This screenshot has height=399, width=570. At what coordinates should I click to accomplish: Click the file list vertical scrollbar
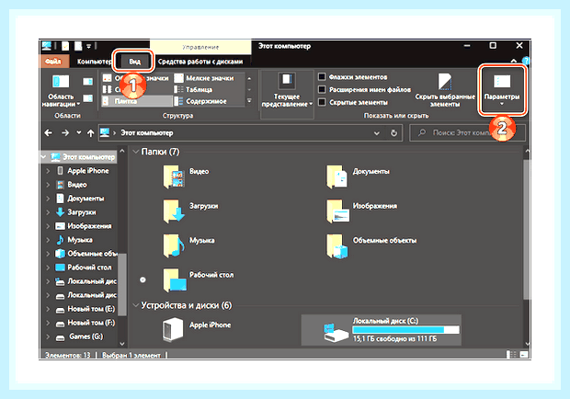527,229
